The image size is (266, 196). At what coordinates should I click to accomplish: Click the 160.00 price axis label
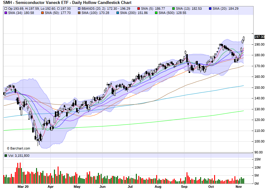click(x=259, y=77)
